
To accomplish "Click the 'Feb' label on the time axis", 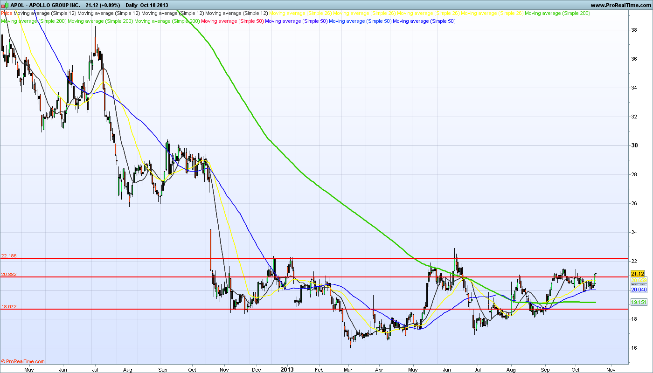I will [x=320, y=369].
